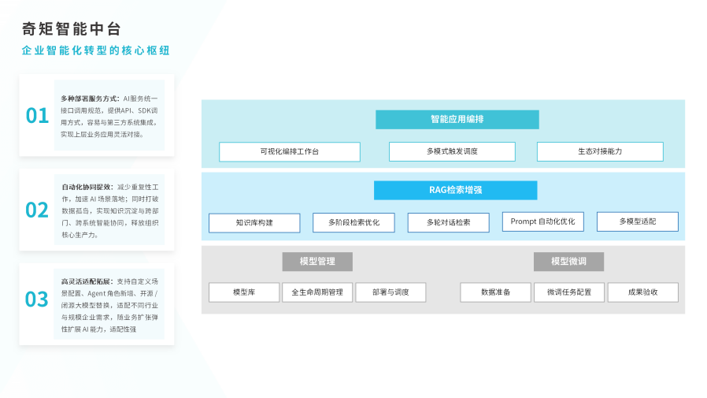Click the 成果验收 box
The height and width of the screenshot is (398, 707).
tap(642, 292)
